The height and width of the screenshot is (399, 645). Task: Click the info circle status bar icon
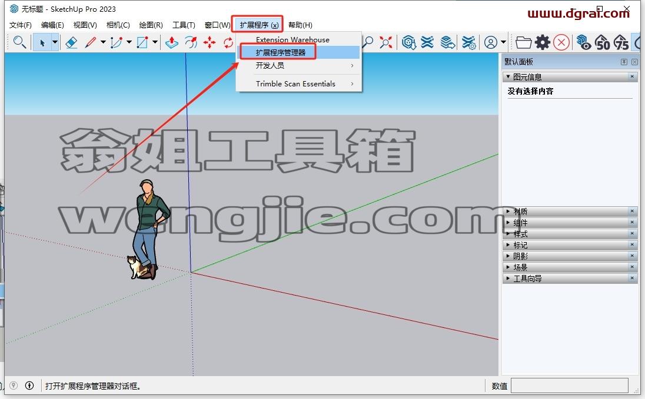(x=29, y=385)
